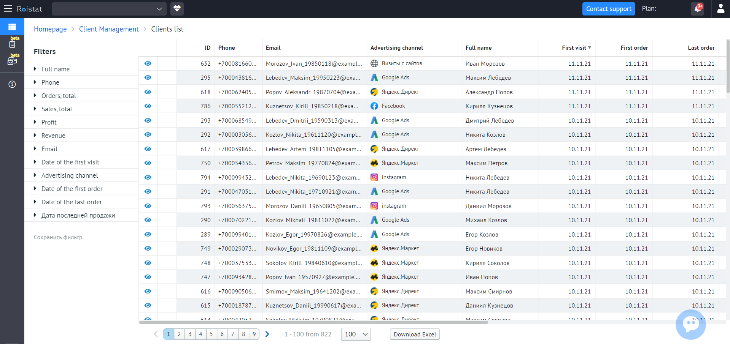
Task: Go to page 9
Action: point(254,334)
